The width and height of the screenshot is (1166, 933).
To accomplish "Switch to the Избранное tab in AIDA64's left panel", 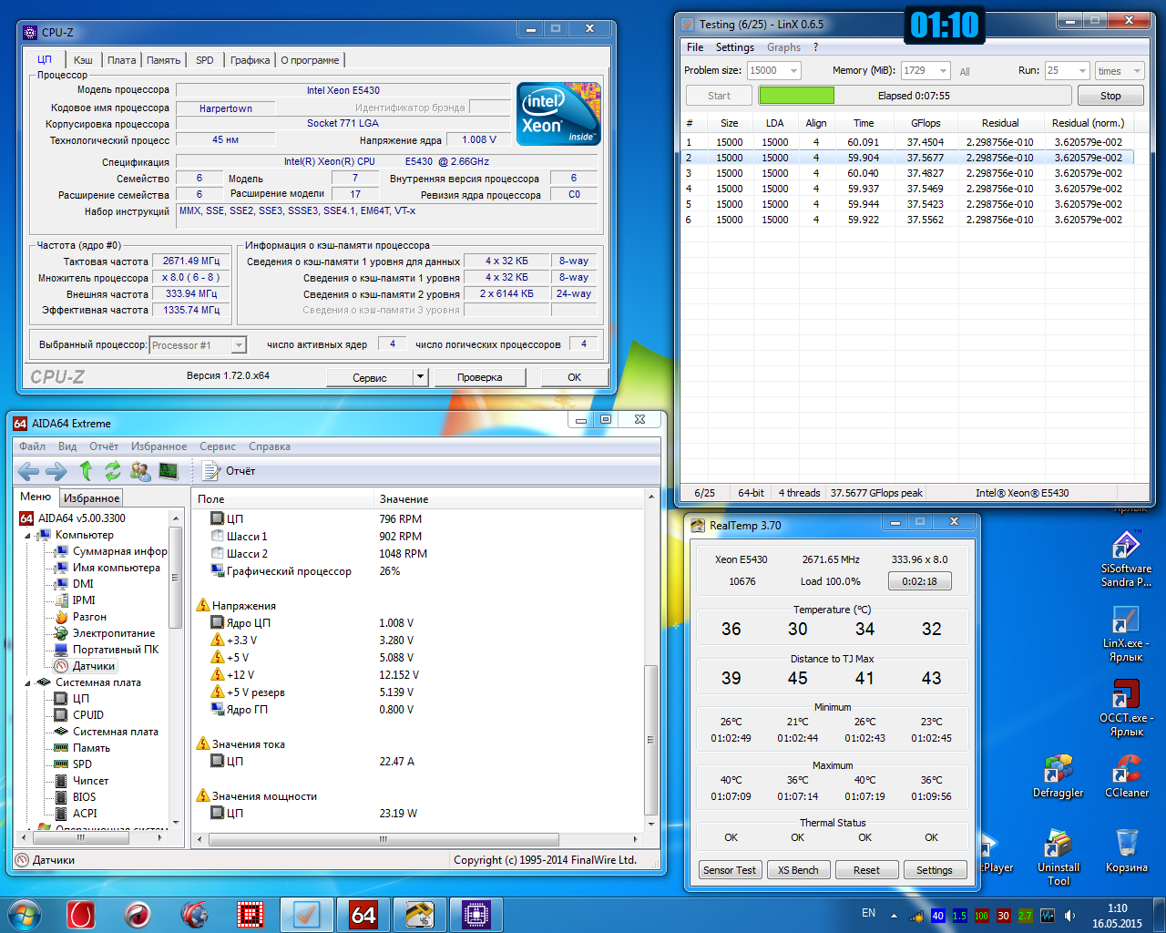I will (x=91, y=498).
